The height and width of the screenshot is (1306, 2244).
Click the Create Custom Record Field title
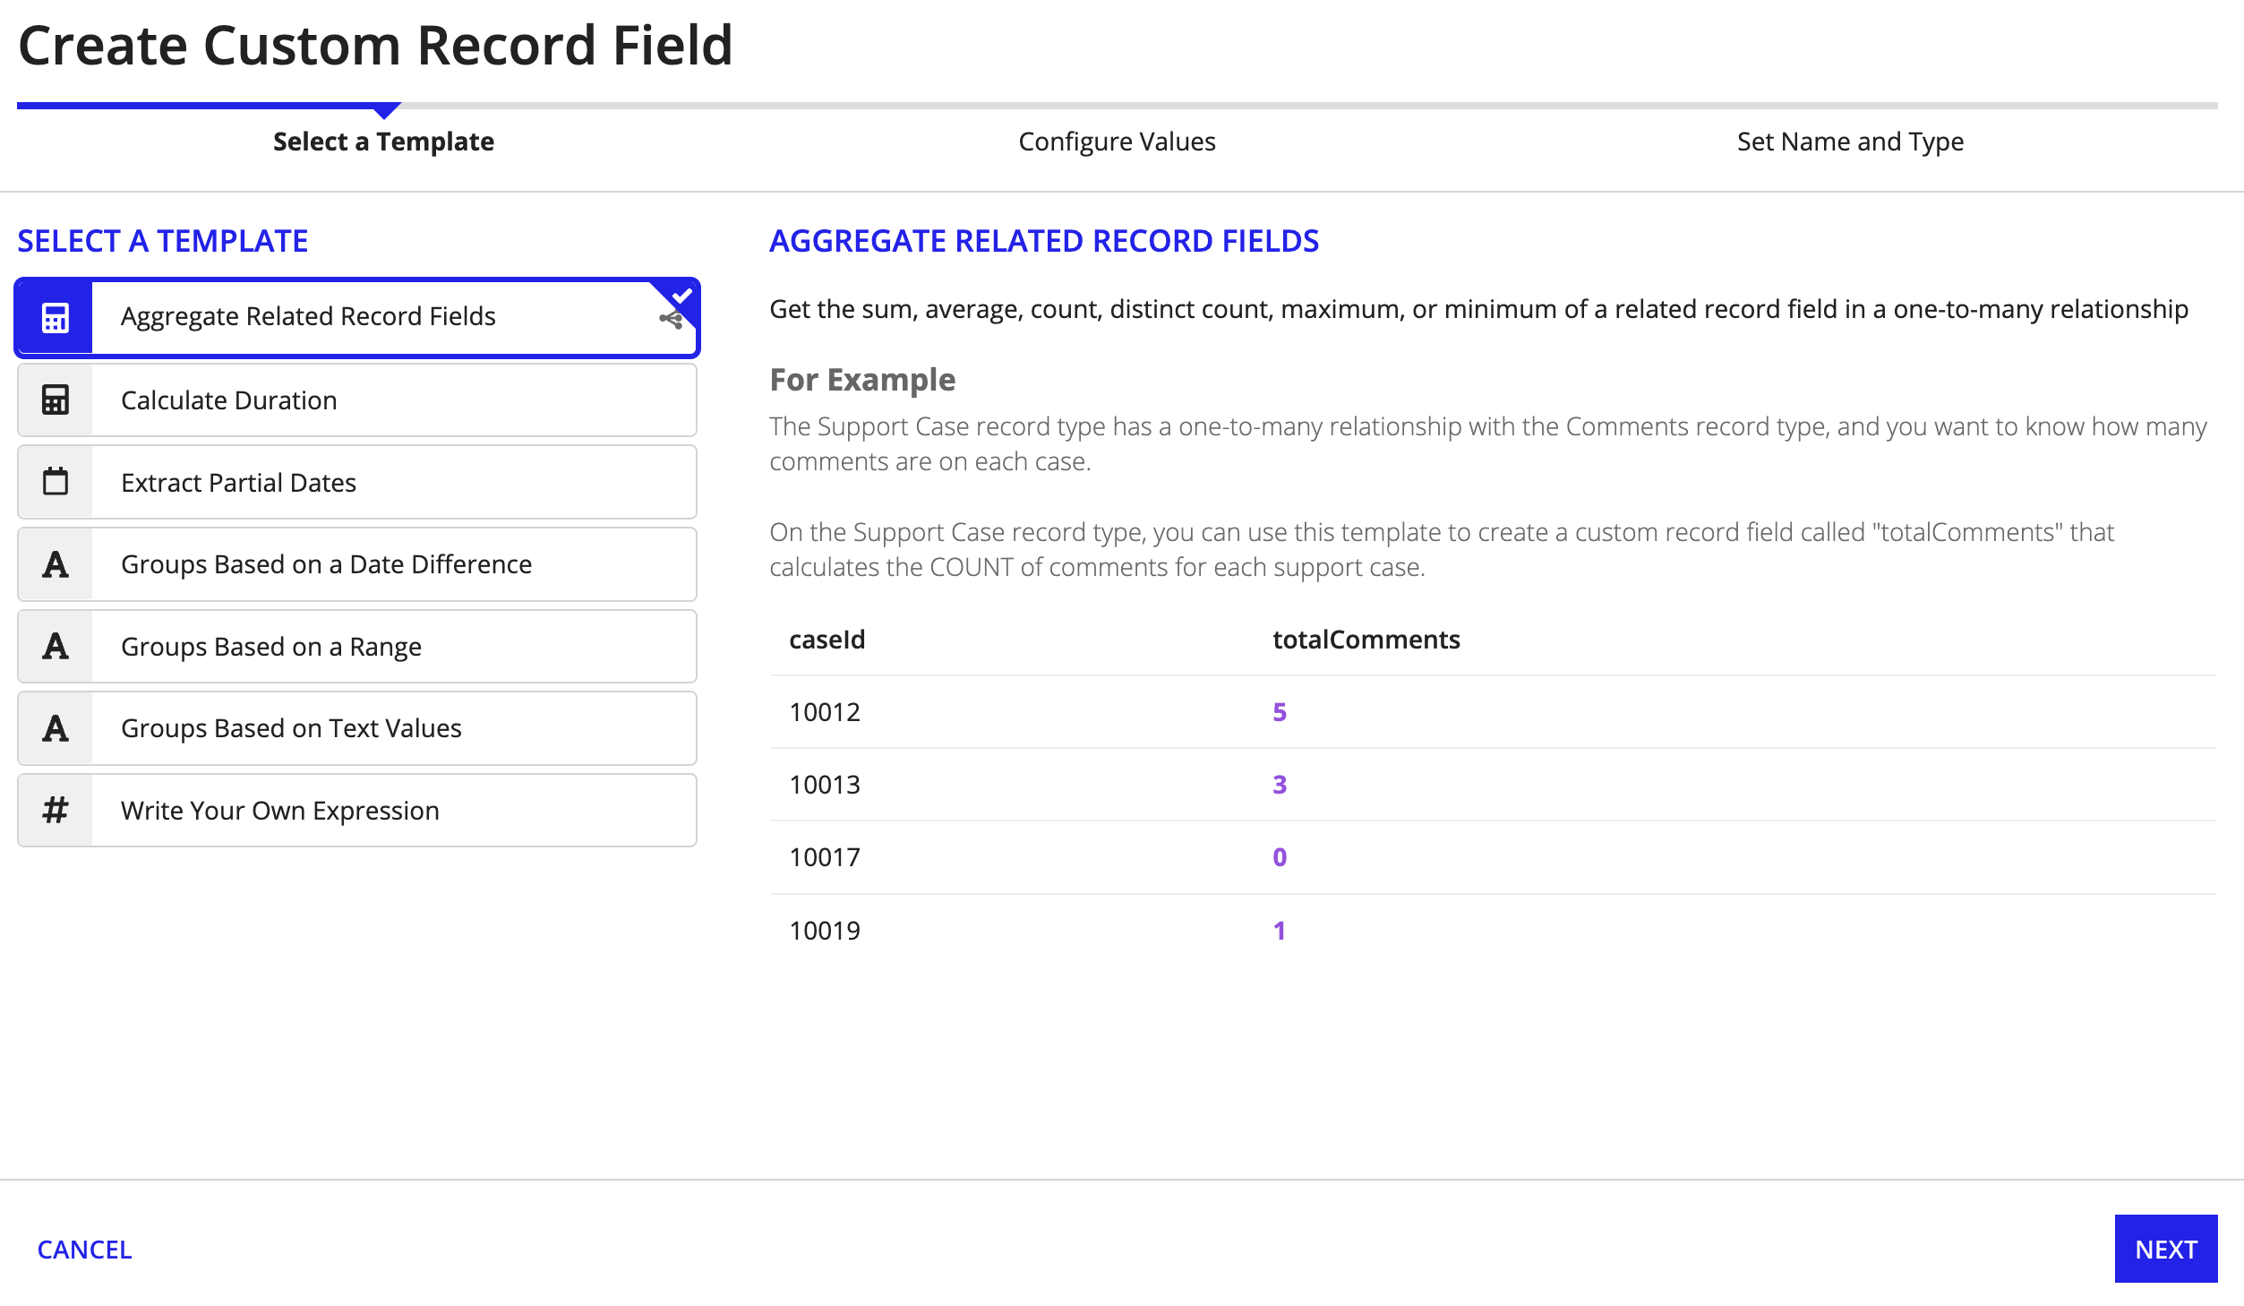[375, 45]
